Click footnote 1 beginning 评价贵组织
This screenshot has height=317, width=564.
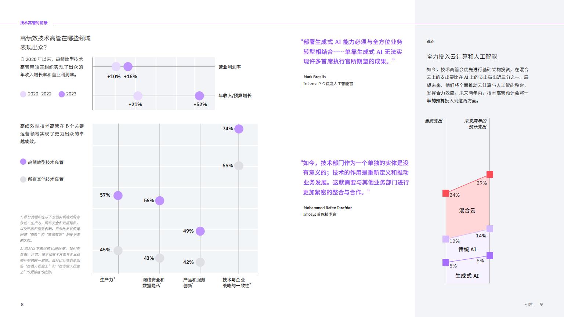point(50,229)
